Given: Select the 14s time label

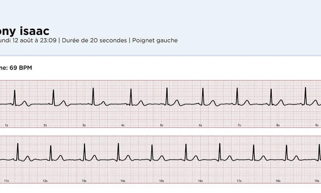Looking at the screenshot, I should click(123, 181).
